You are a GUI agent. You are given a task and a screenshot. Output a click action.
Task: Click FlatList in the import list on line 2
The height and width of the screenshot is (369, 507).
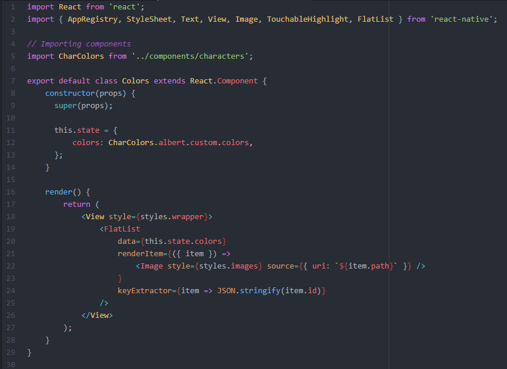(x=375, y=19)
